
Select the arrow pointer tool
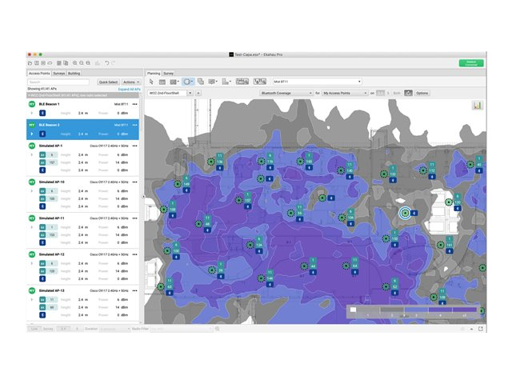(151, 82)
